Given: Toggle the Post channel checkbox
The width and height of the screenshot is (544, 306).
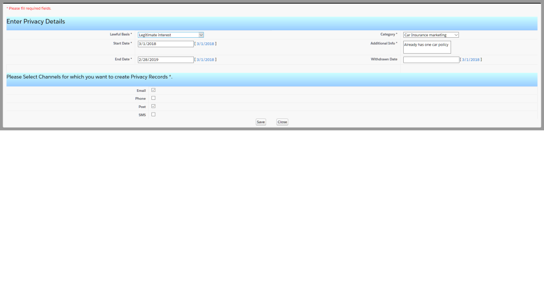Looking at the screenshot, I should 154,106.
